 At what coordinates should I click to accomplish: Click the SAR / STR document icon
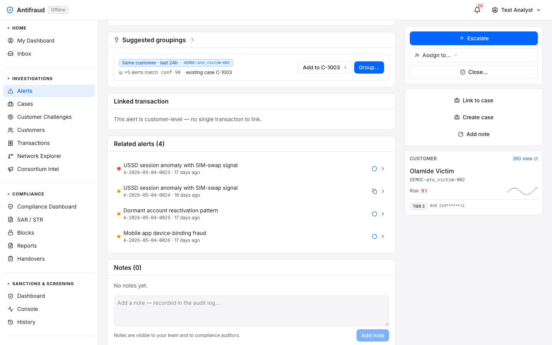click(11, 220)
